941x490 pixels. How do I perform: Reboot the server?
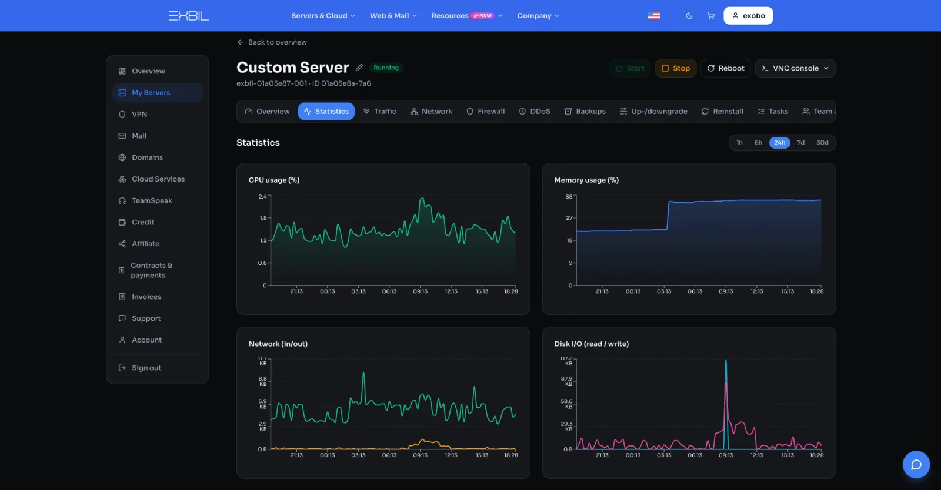pos(726,68)
